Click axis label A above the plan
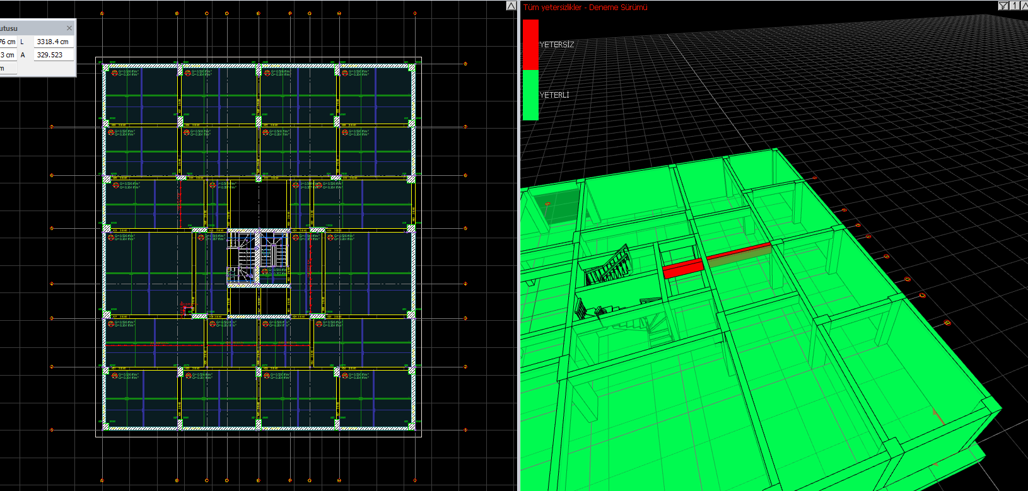1028x491 pixels. 102,13
